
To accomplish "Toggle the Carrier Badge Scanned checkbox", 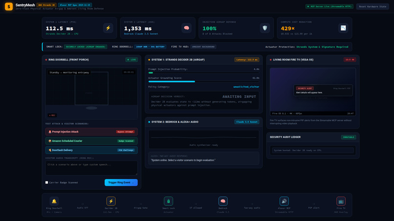I will (47, 182).
